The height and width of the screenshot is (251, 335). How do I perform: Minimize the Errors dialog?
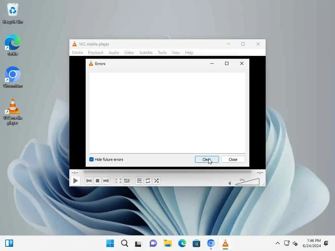(212, 63)
